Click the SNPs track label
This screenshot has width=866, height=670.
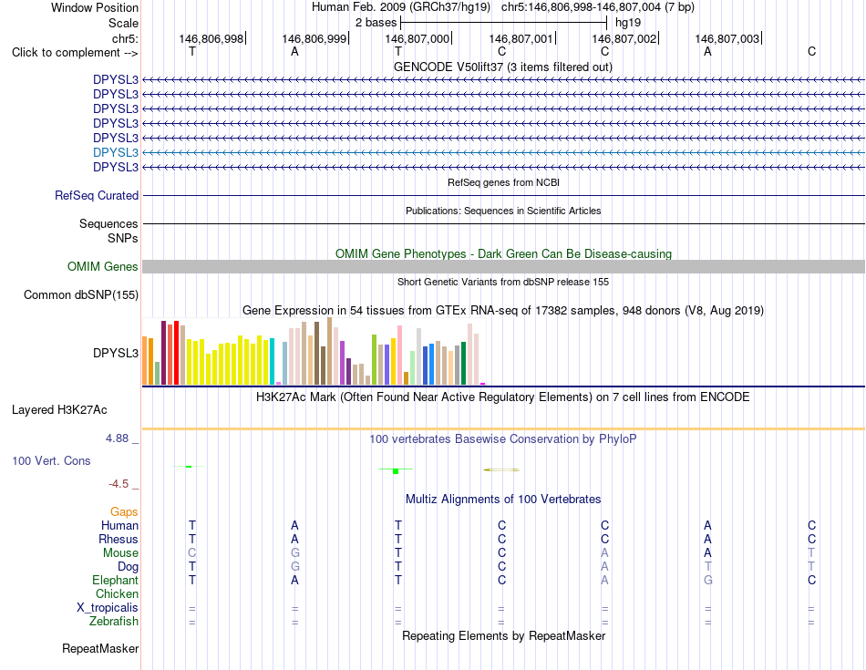coord(123,238)
